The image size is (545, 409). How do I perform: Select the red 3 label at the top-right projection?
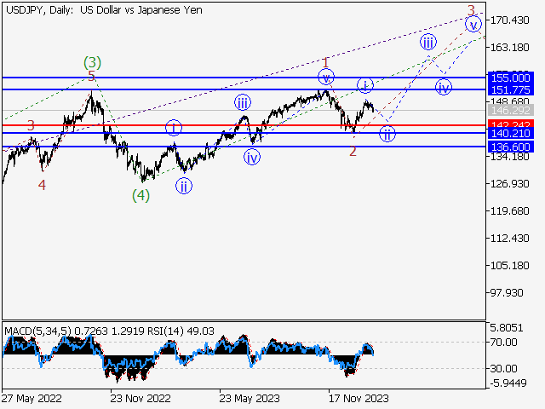(471, 10)
